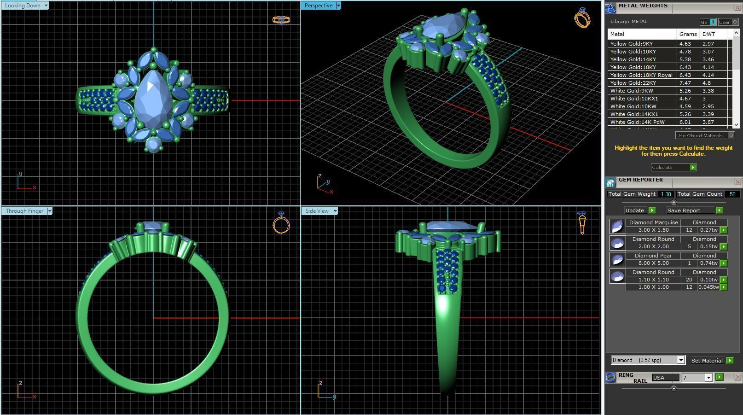The height and width of the screenshot is (415, 743).
Task: Click metal list scrollbar up arrow
Action: point(736,33)
